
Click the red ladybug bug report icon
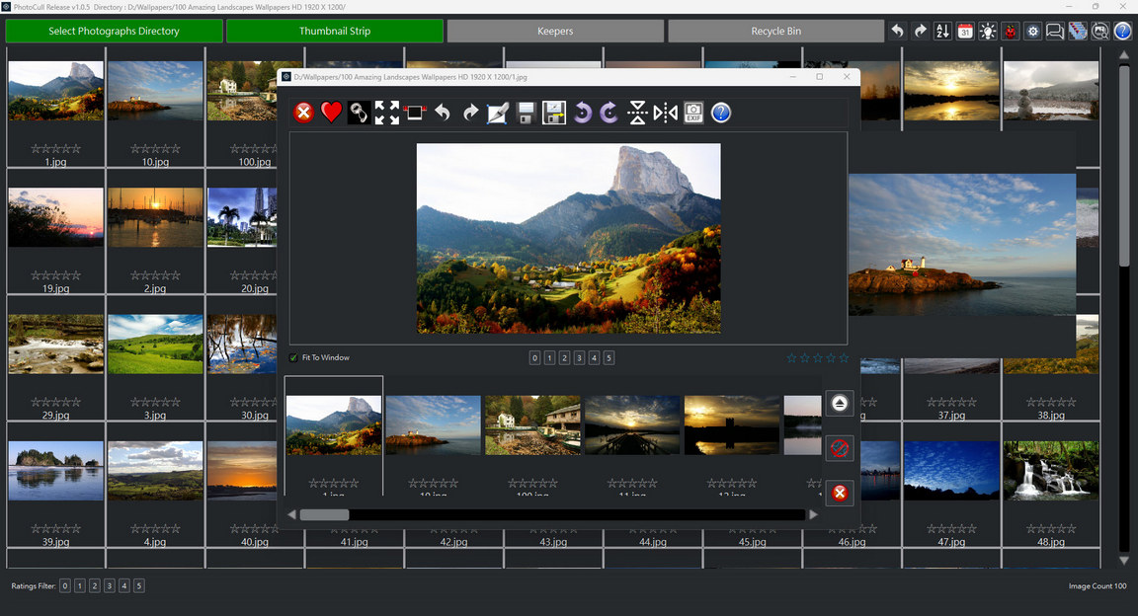pyautogui.click(x=1011, y=32)
